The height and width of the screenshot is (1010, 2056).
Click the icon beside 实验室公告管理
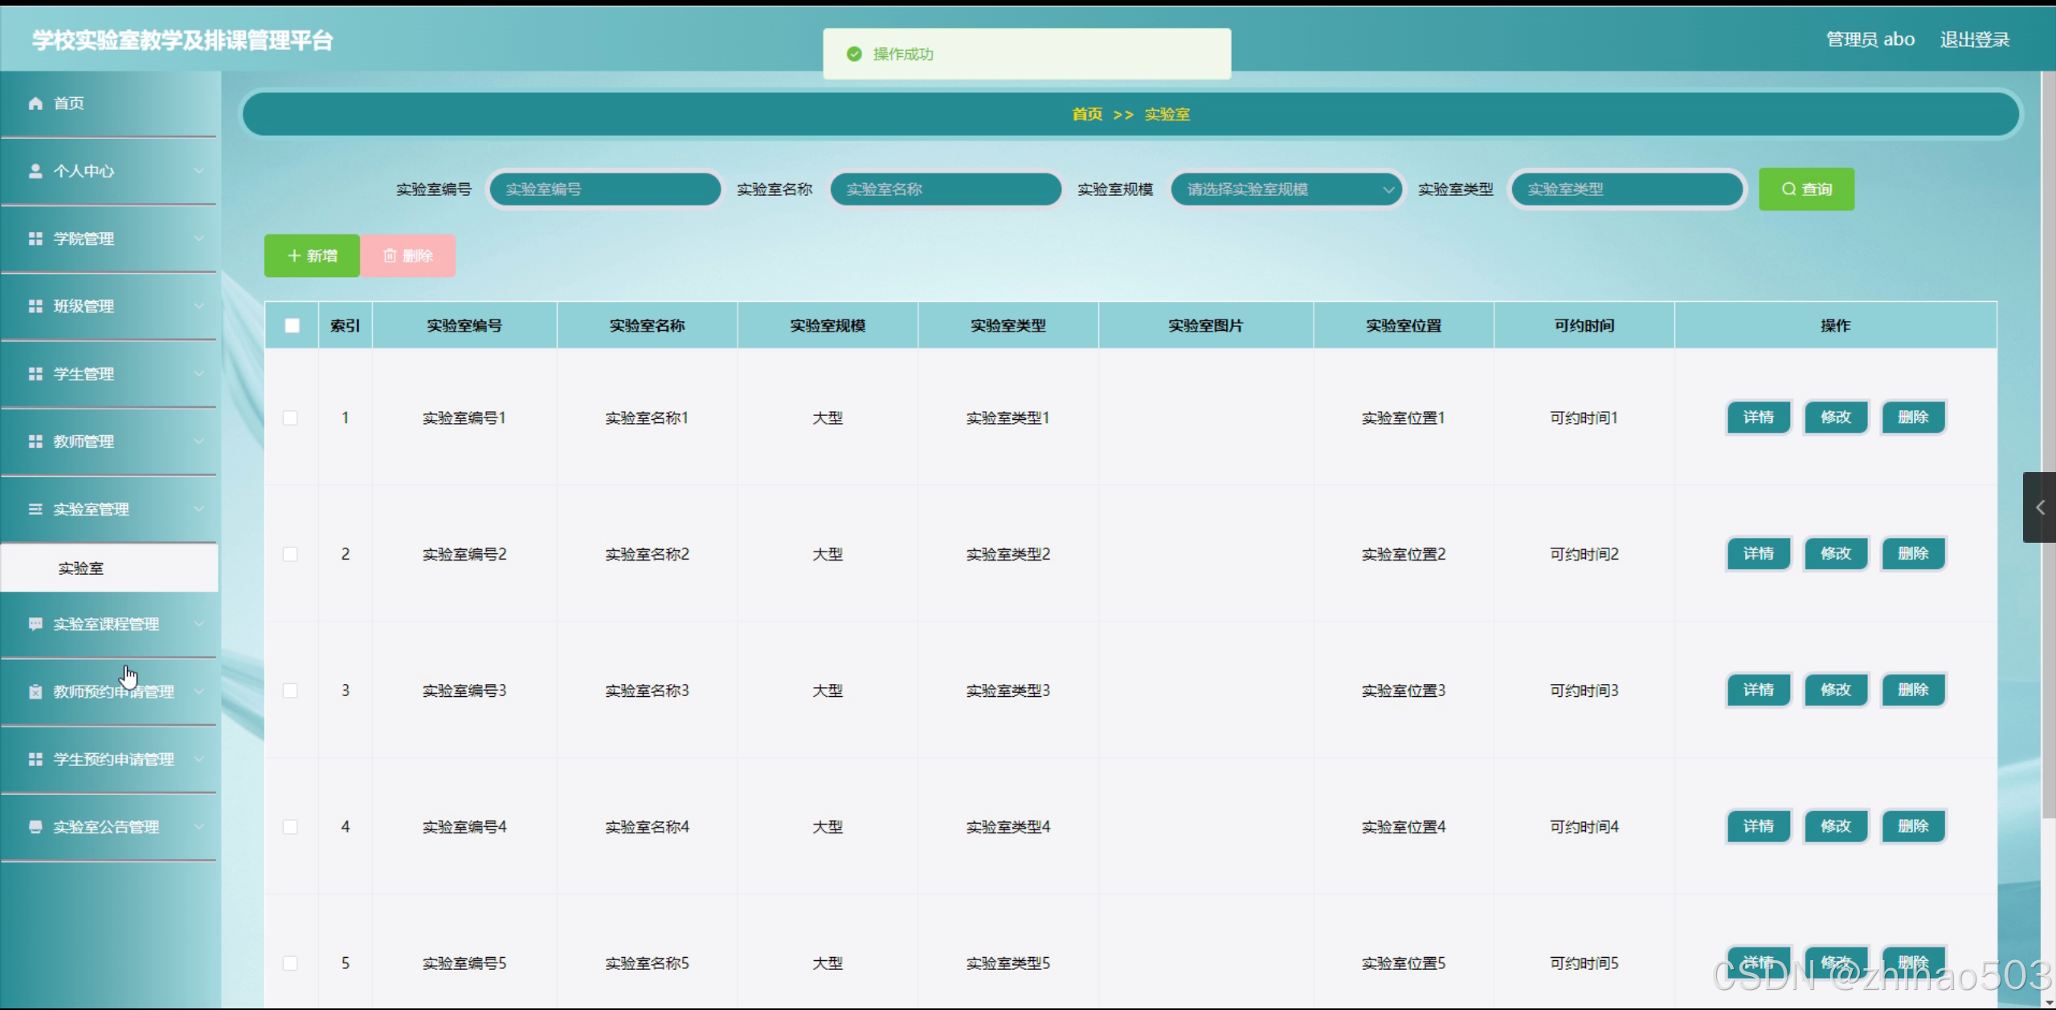point(35,827)
